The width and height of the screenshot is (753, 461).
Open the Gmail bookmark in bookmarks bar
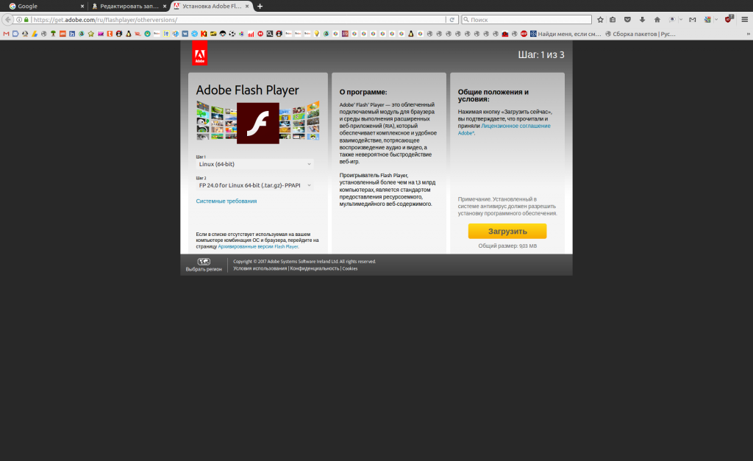pos(6,34)
